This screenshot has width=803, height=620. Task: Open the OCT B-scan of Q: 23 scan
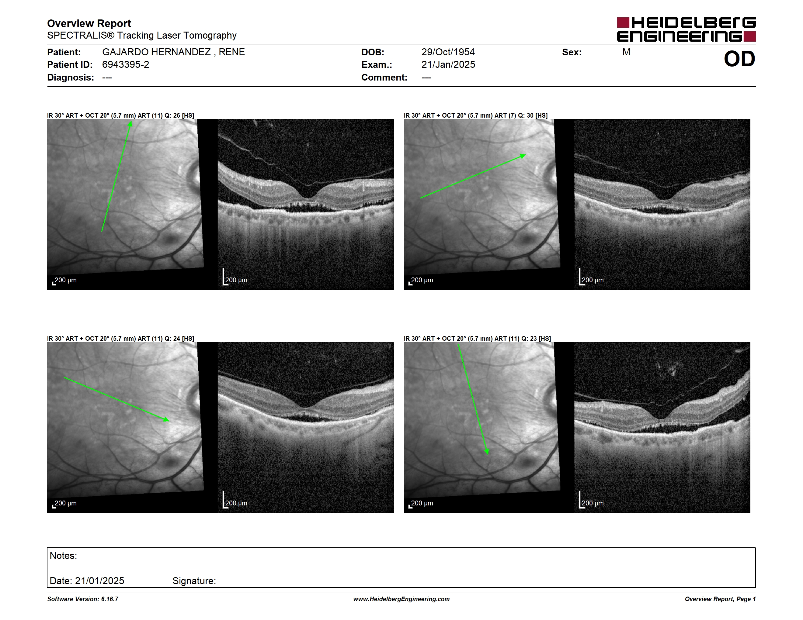click(662, 428)
